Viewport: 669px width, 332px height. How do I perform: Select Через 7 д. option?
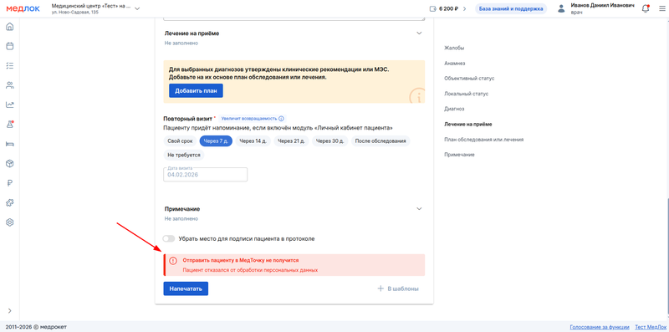click(x=216, y=141)
